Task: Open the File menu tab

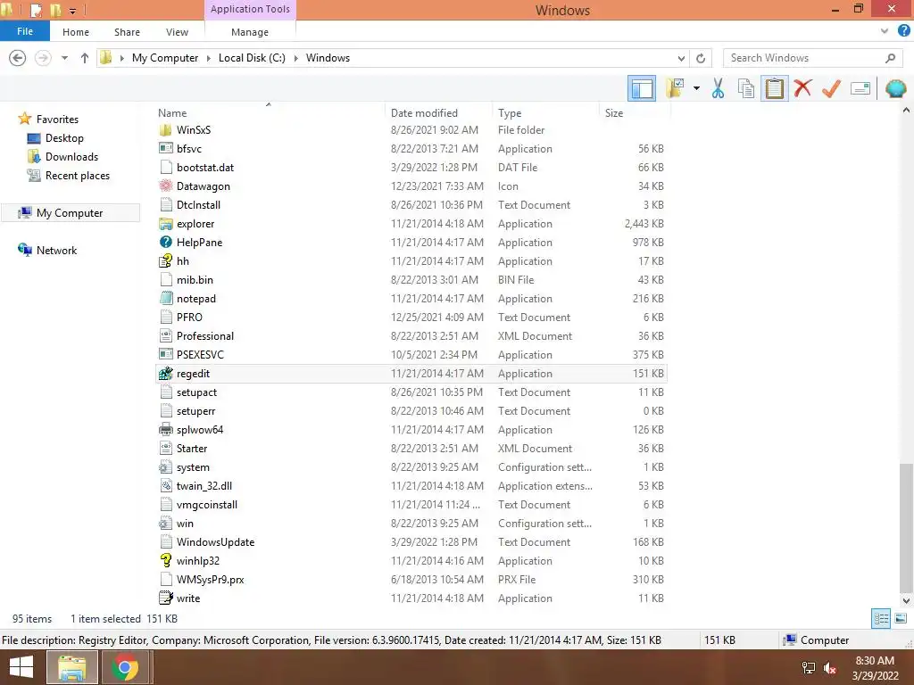Action: [24, 31]
